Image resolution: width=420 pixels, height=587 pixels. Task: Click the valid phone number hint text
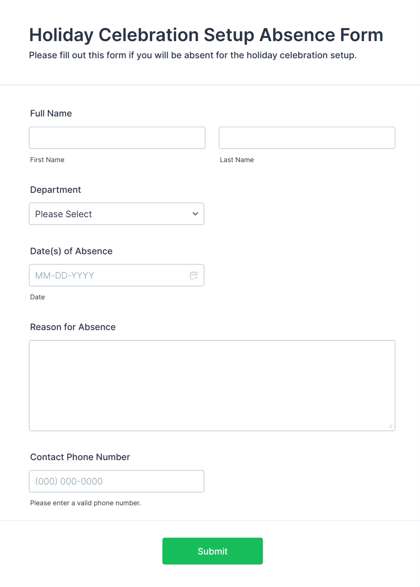[85, 503]
